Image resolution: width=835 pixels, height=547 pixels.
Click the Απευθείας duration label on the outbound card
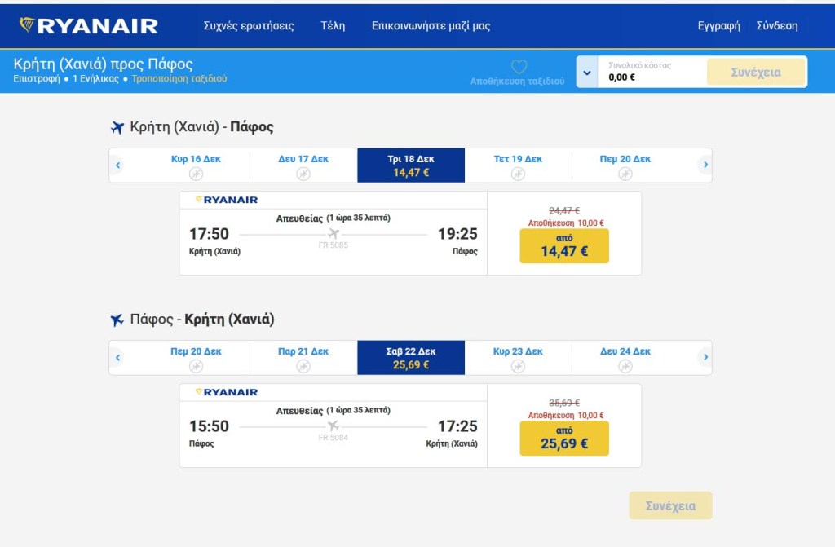334,218
